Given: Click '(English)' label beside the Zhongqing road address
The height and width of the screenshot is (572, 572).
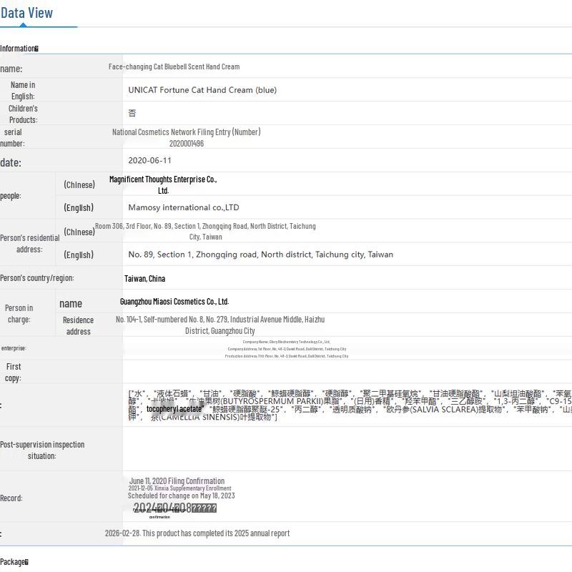Looking at the screenshot, I should point(79,255).
